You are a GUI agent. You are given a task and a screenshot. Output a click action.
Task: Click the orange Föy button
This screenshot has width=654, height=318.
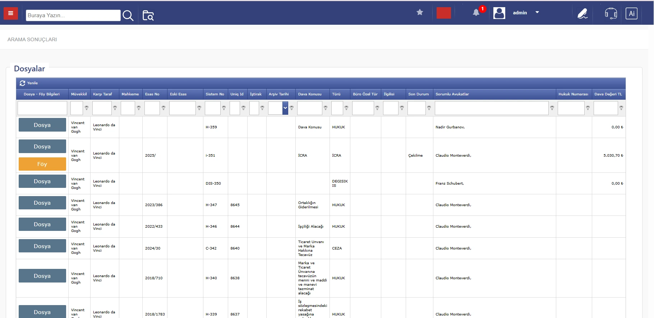(x=42, y=164)
